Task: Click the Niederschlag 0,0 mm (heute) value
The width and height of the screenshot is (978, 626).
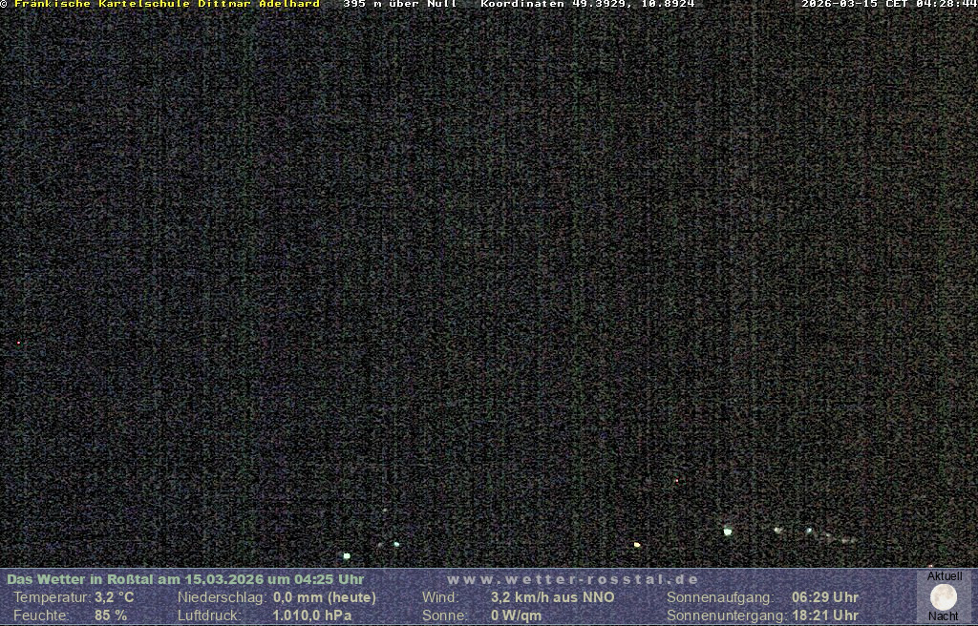Action: 324,597
